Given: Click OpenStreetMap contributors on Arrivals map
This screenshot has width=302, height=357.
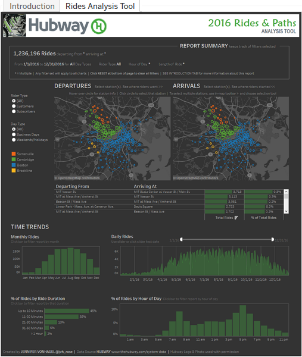Looking at the screenshot, I should click(x=195, y=178).
